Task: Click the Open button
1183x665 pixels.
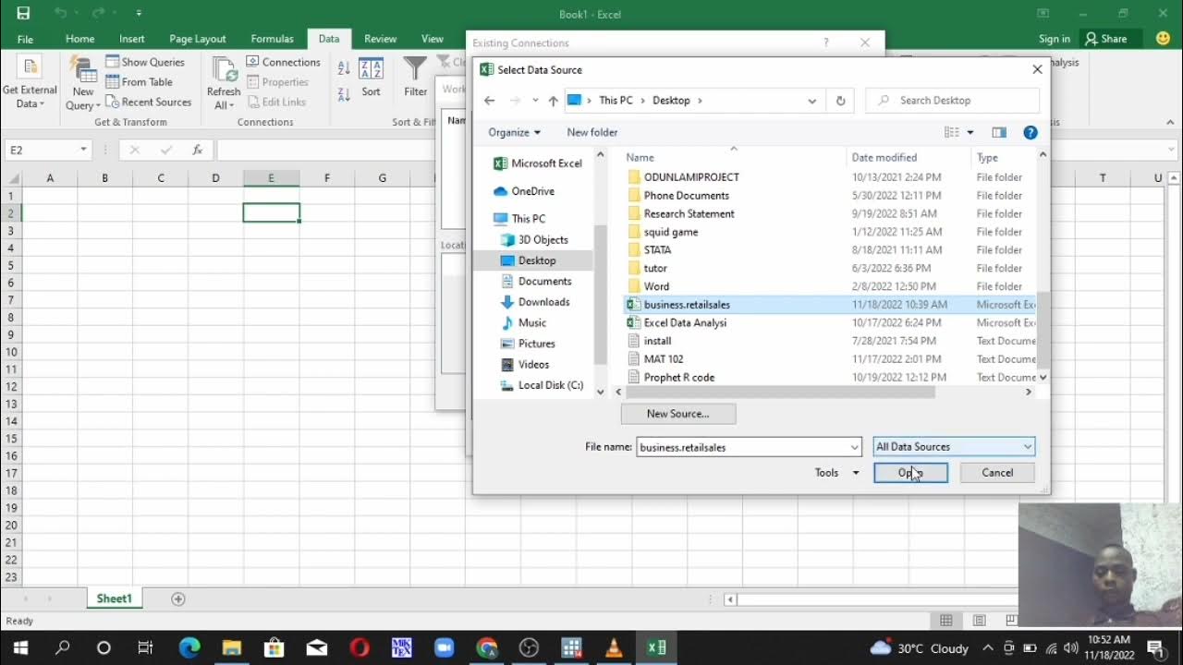Action: click(x=910, y=473)
